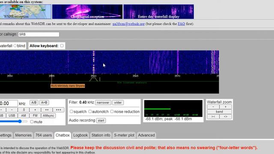Click the pa3fwm@websdr.org email link
274x154 pixels.
coord(128,24)
